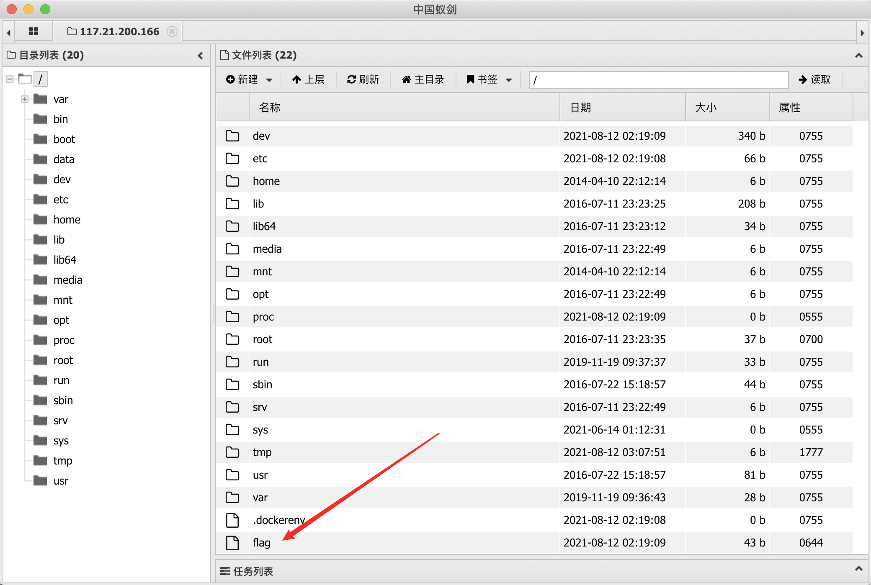The width and height of the screenshot is (871, 585).
Task: Click the Refresh (刷新) toolbar button
Action: [x=363, y=80]
